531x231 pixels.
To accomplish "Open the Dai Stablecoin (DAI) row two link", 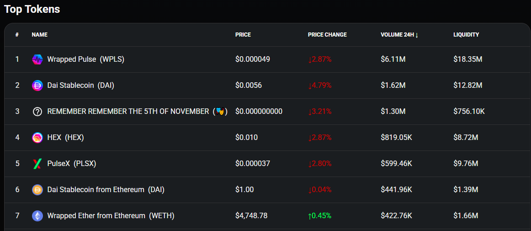I will (80, 86).
